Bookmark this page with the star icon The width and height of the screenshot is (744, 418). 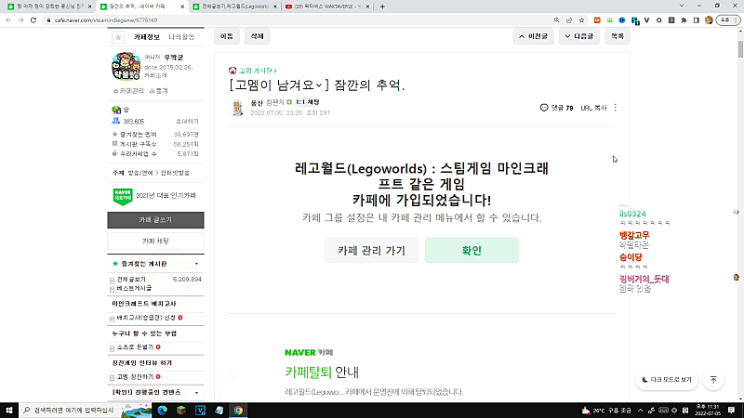coord(582,20)
